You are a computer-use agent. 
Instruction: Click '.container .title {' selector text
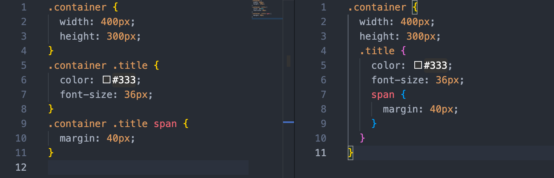click(x=104, y=66)
